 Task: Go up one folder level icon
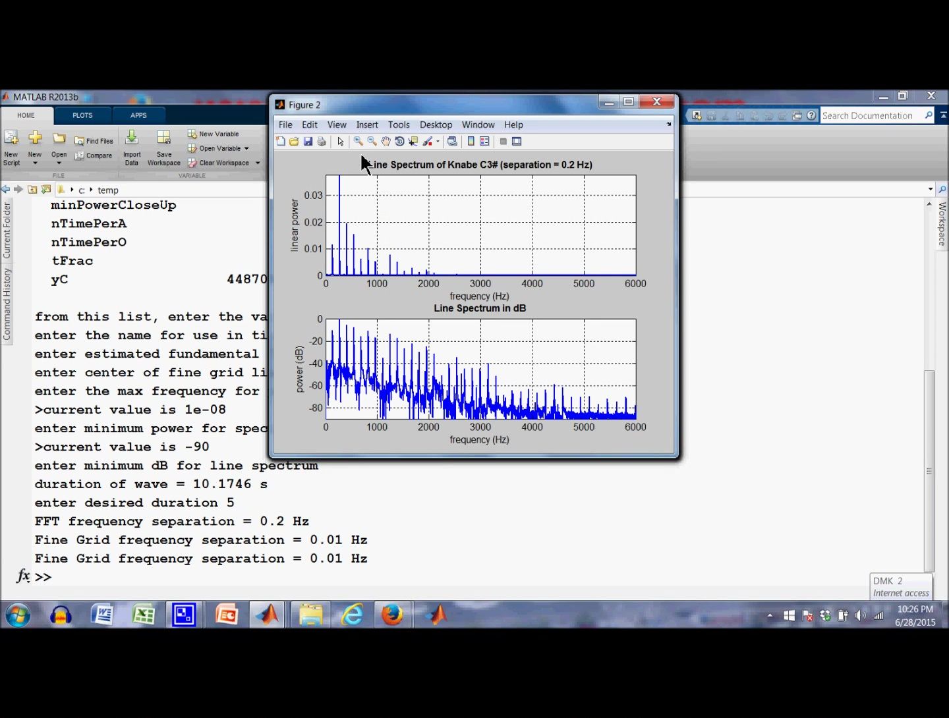tap(32, 190)
